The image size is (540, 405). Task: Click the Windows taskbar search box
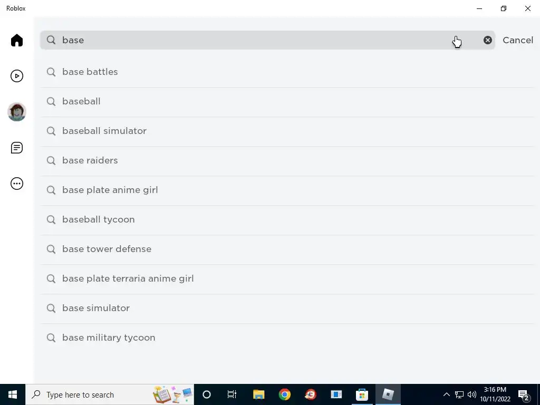coord(110,394)
